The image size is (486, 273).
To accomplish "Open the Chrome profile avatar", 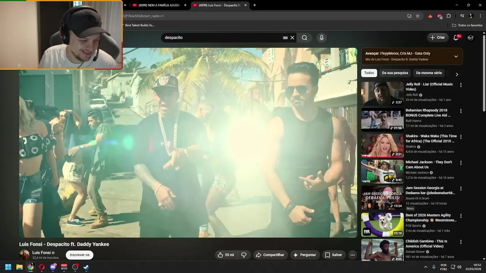I will (x=471, y=16).
